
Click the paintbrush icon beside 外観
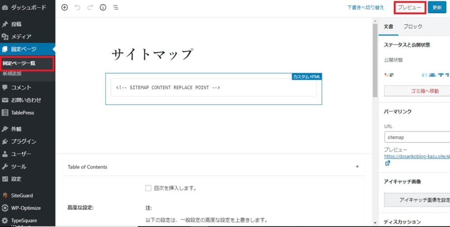(4, 129)
